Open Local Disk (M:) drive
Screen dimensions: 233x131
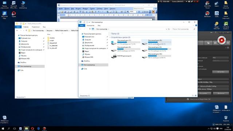[156, 56]
